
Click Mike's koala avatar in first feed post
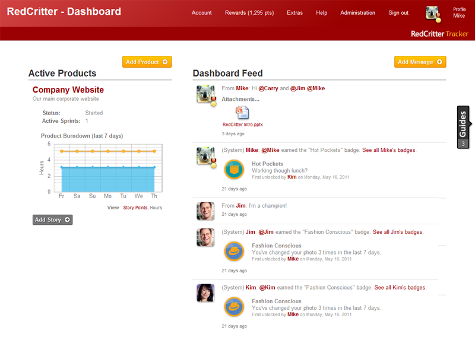click(x=205, y=95)
